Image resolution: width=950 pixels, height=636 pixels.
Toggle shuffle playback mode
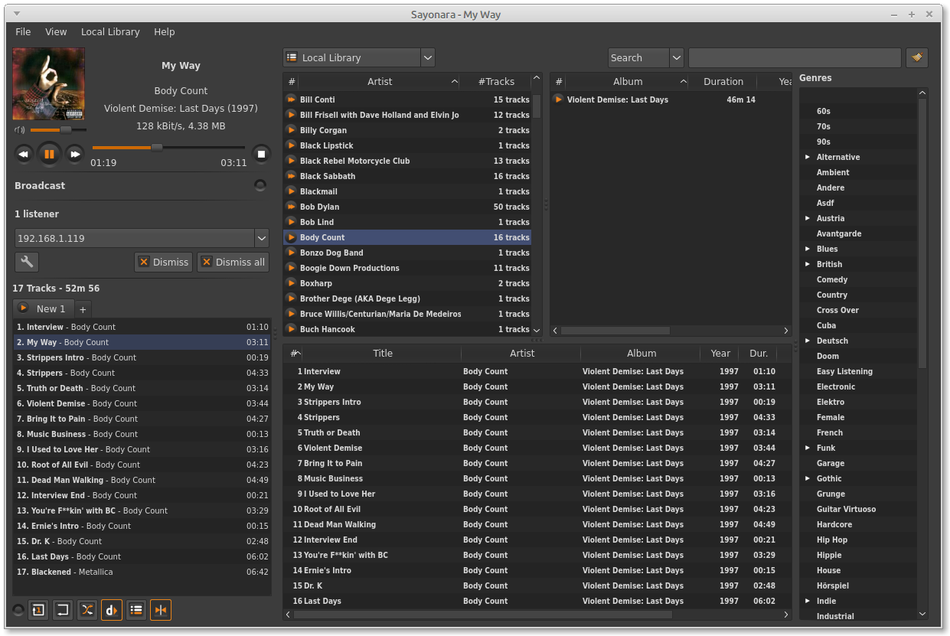click(87, 610)
